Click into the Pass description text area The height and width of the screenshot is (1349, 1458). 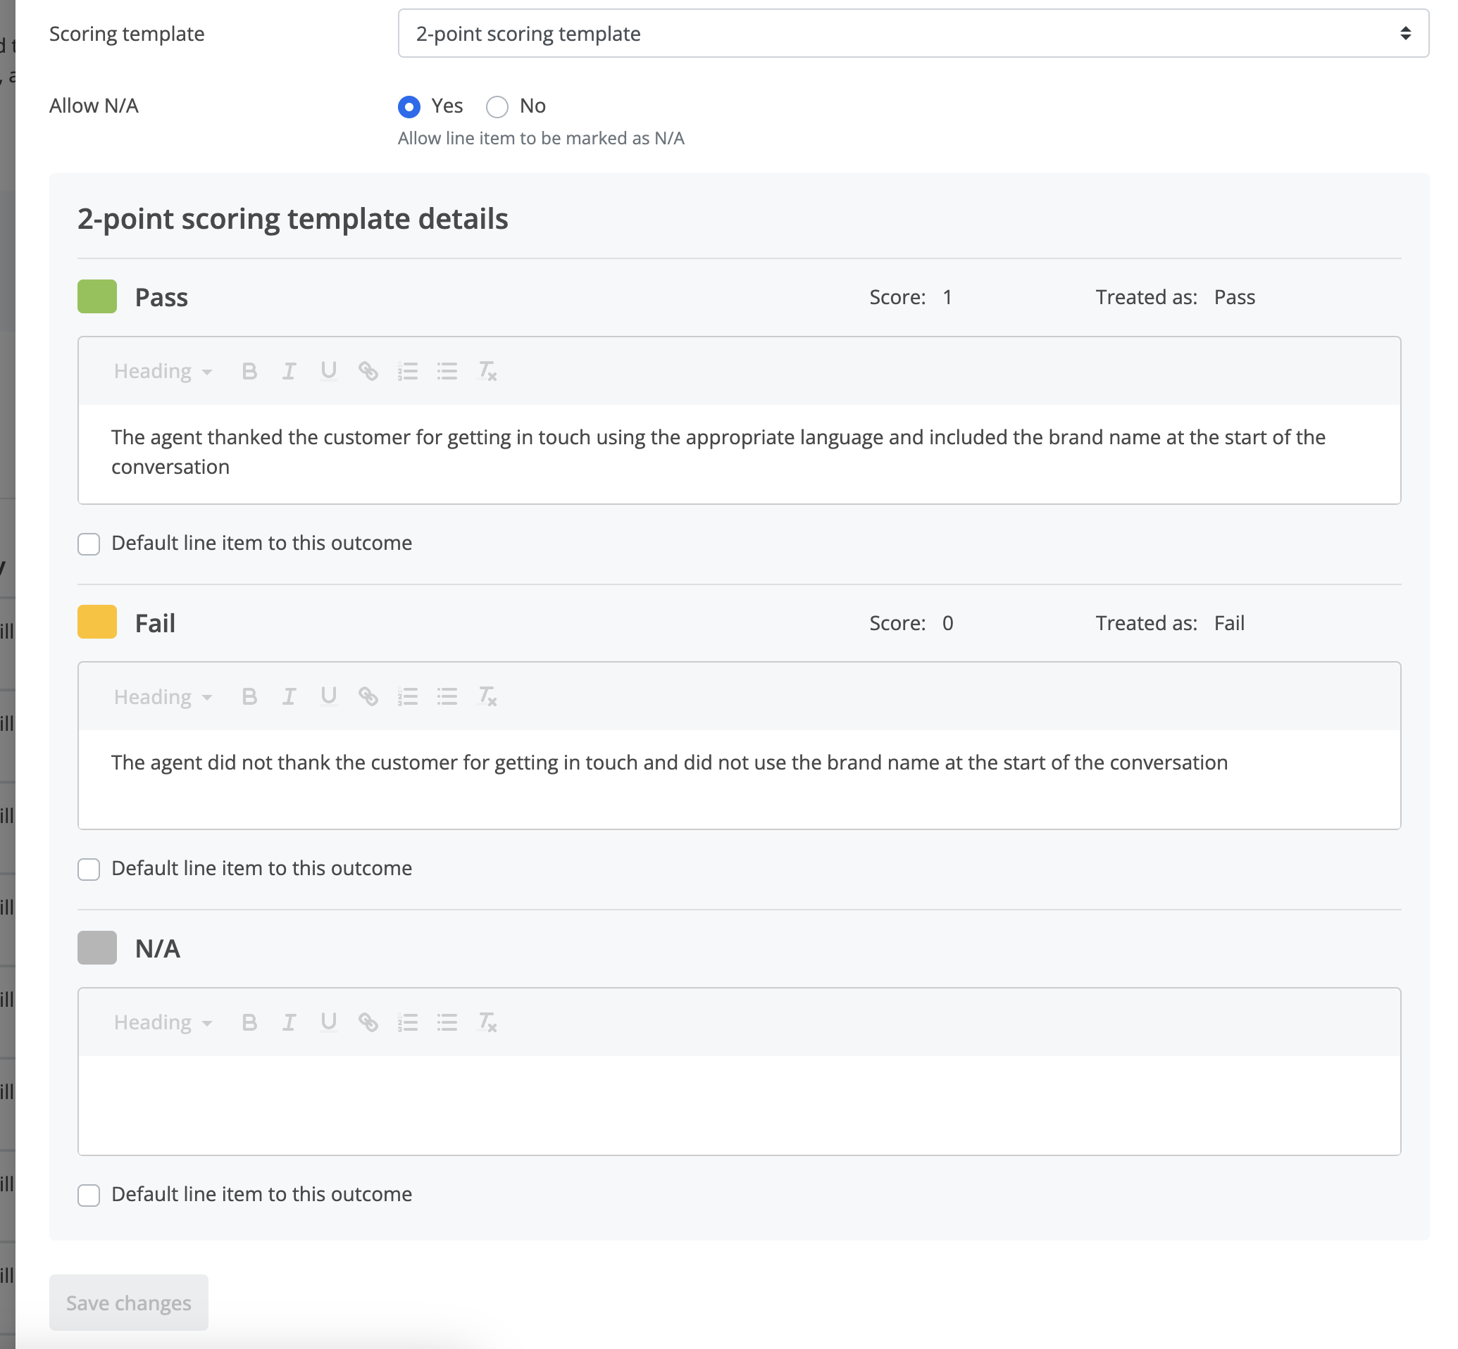[x=739, y=453]
